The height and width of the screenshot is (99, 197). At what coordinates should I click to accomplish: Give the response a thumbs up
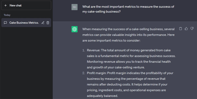[x=186, y=29]
